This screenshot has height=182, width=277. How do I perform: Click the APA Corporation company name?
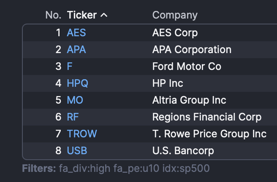[192, 49]
